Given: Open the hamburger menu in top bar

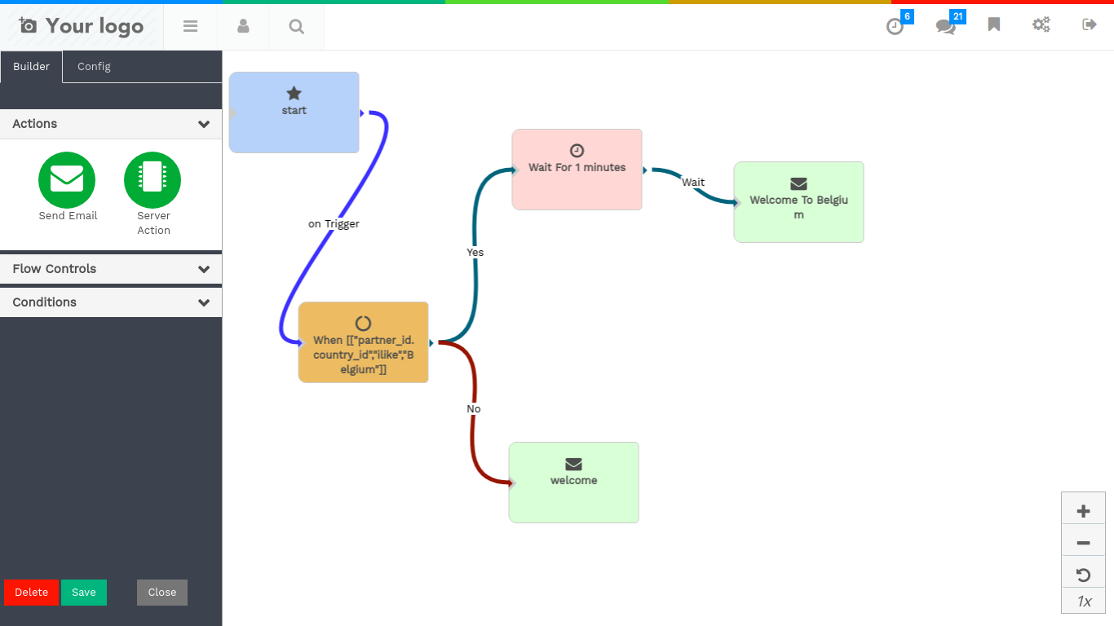Looking at the screenshot, I should 191,26.
